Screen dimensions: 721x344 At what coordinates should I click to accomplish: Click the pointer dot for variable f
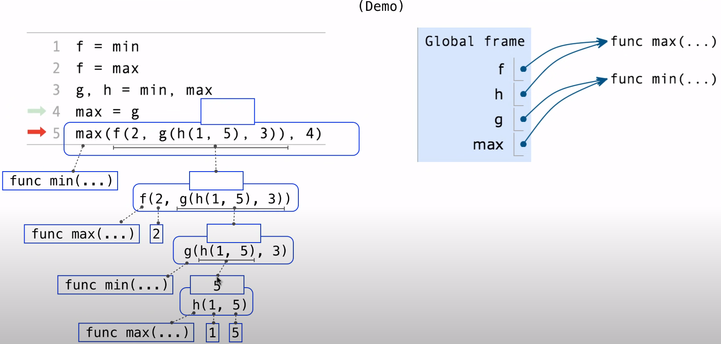click(x=523, y=69)
